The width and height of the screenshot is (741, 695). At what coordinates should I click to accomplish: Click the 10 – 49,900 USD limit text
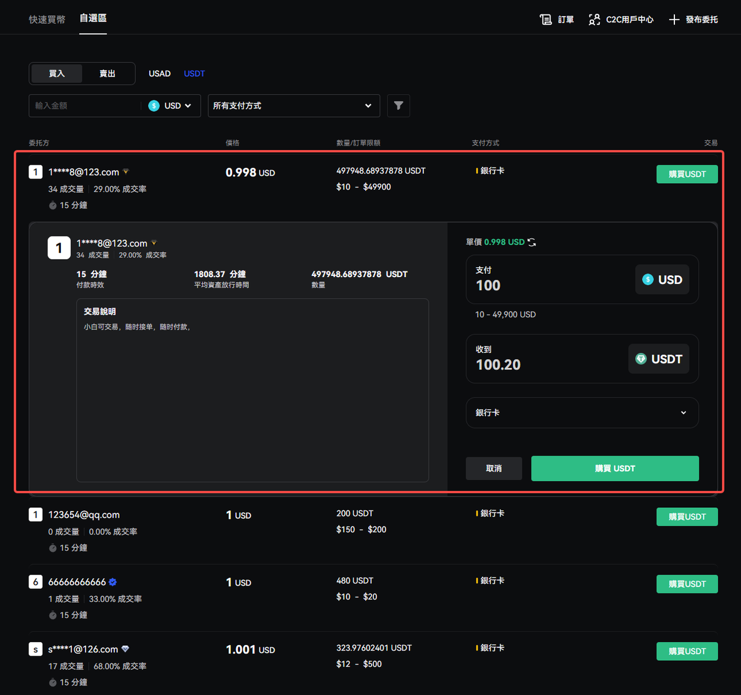pos(505,314)
